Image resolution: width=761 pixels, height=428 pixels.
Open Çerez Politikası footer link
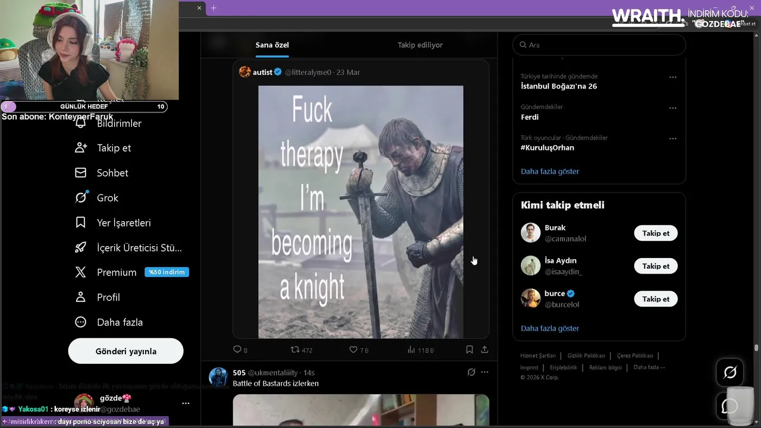click(635, 355)
